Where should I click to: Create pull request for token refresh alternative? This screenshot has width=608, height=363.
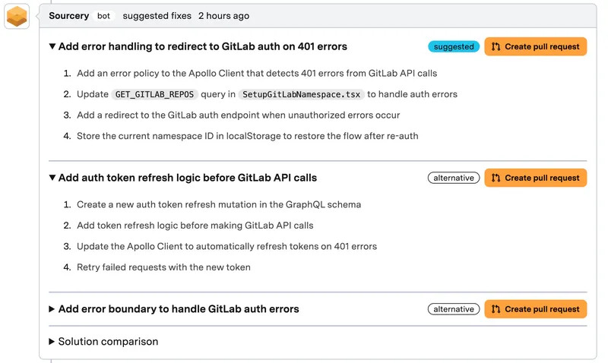tap(541, 178)
